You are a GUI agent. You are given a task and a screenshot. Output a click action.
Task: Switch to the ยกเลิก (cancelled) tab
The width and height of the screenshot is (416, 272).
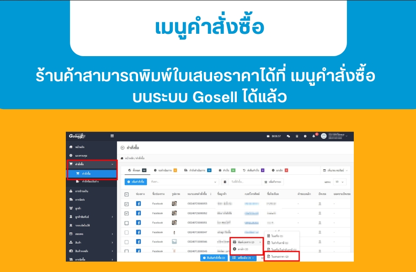(x=280, y=170)
